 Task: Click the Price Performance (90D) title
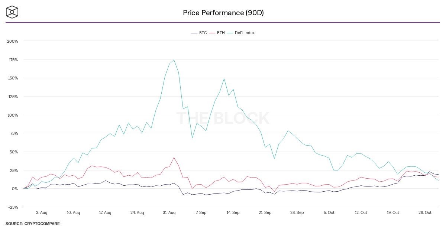tap(223, 13)
